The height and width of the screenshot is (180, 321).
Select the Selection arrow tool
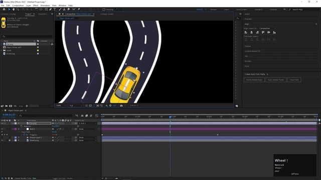[9, 9]
